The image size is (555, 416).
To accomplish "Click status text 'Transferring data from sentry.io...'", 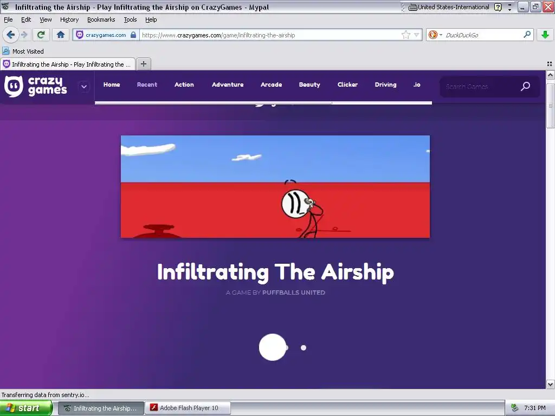I will click(46, 395).
